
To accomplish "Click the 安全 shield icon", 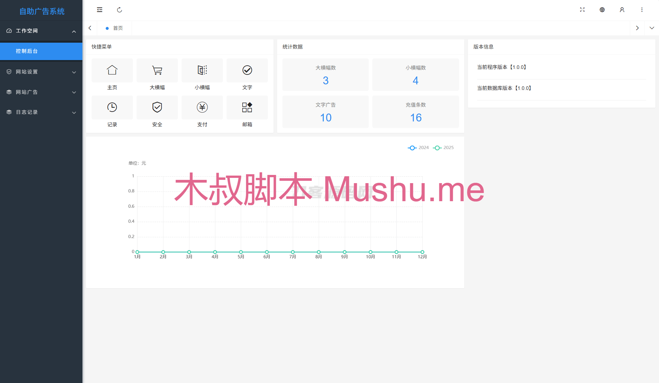I will point(157,107).
